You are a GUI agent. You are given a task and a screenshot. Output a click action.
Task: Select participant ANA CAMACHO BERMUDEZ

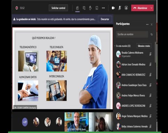tap(133, 75)
